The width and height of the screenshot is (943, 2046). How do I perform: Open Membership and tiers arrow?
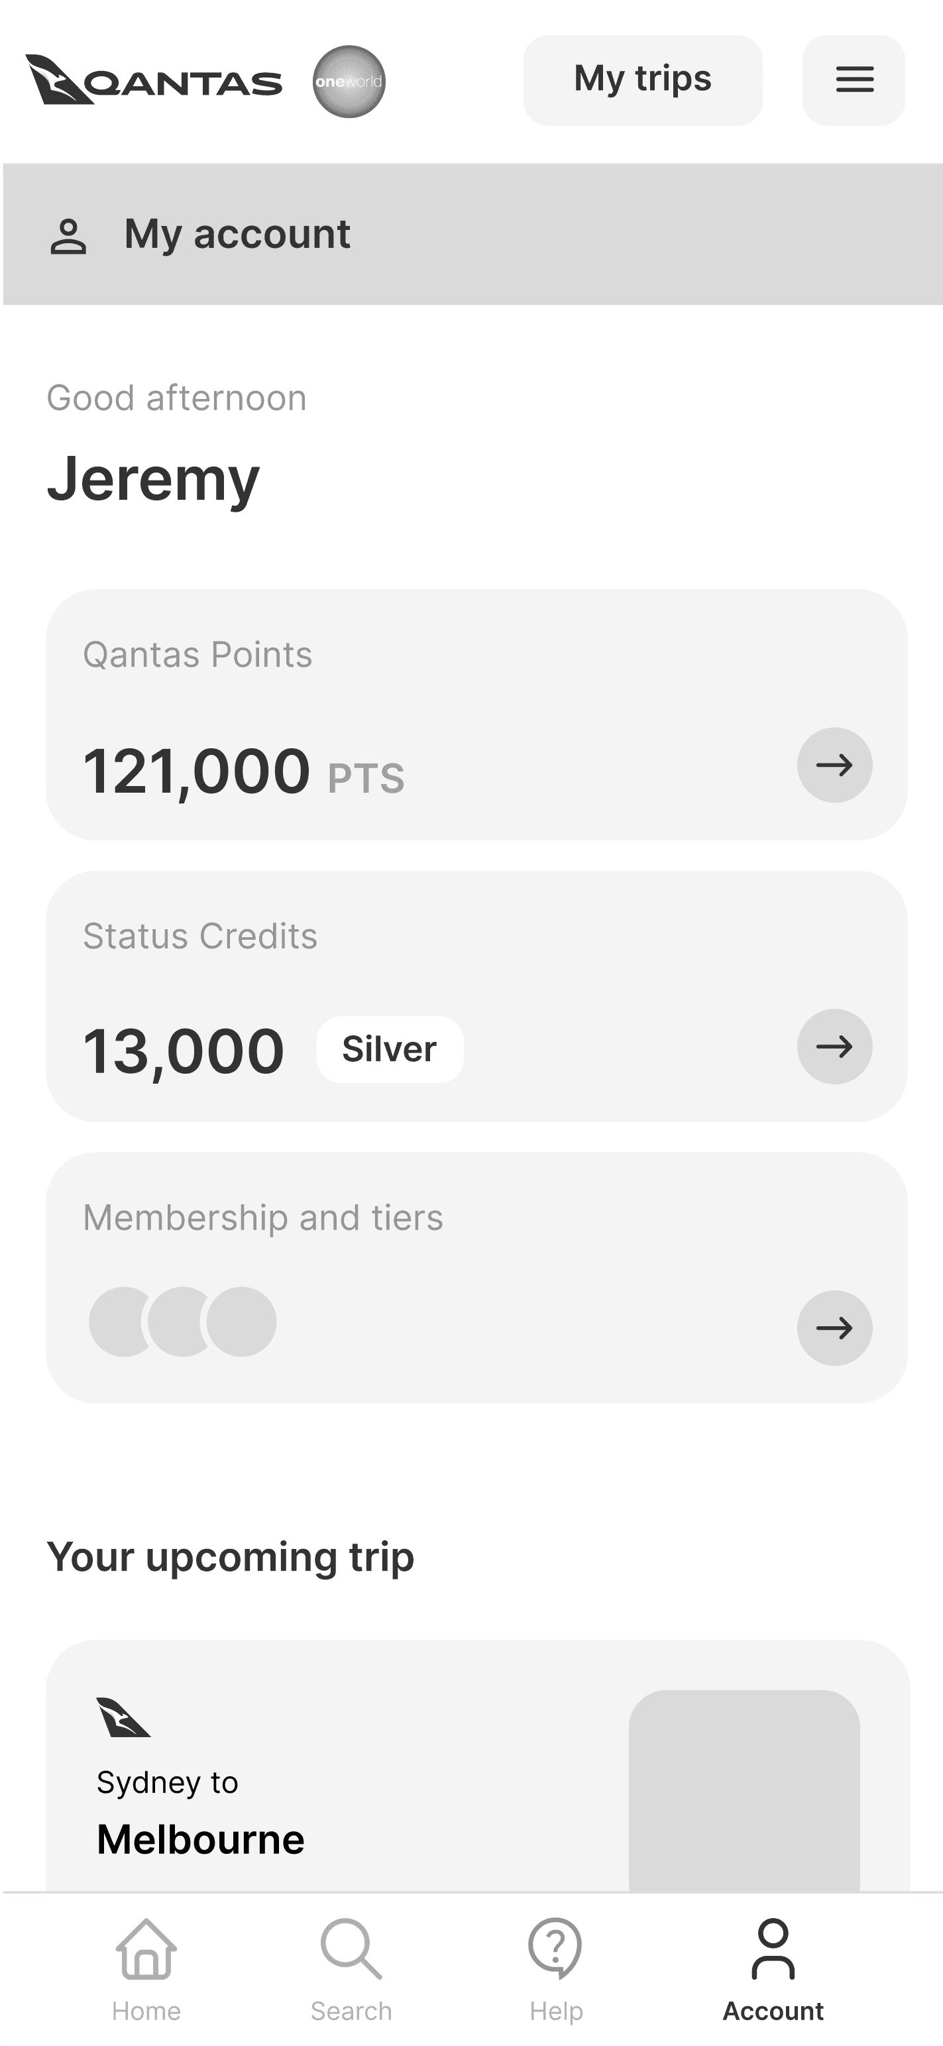click(x=834, y=1327)
